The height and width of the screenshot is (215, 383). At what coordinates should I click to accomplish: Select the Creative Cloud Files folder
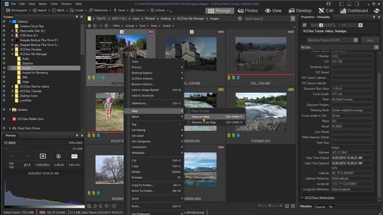(x=31, y=26)
